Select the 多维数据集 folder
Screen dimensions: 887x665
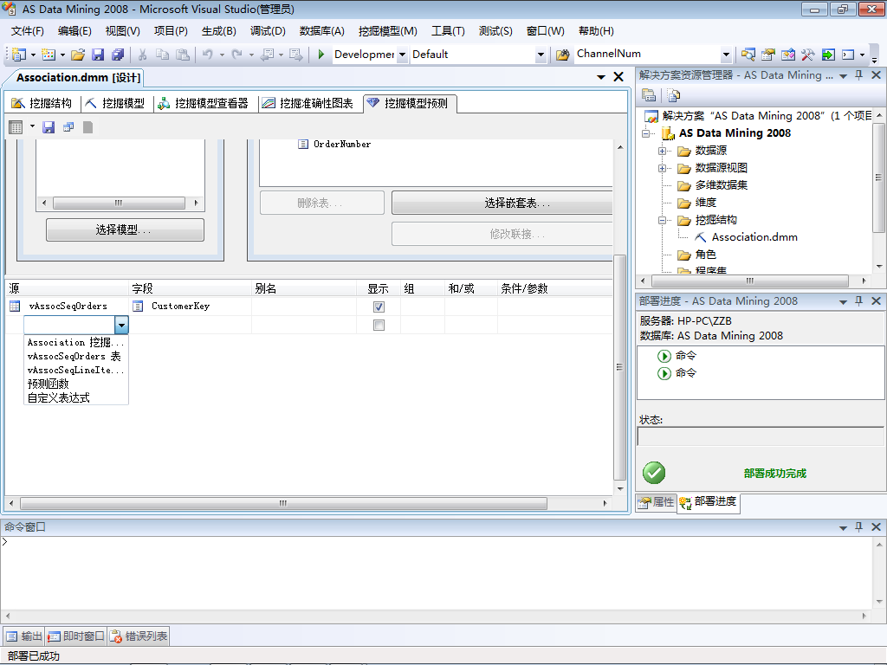click(722, 185)
